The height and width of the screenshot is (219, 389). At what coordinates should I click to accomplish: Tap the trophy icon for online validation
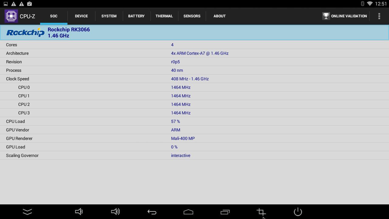coord(326,16)
